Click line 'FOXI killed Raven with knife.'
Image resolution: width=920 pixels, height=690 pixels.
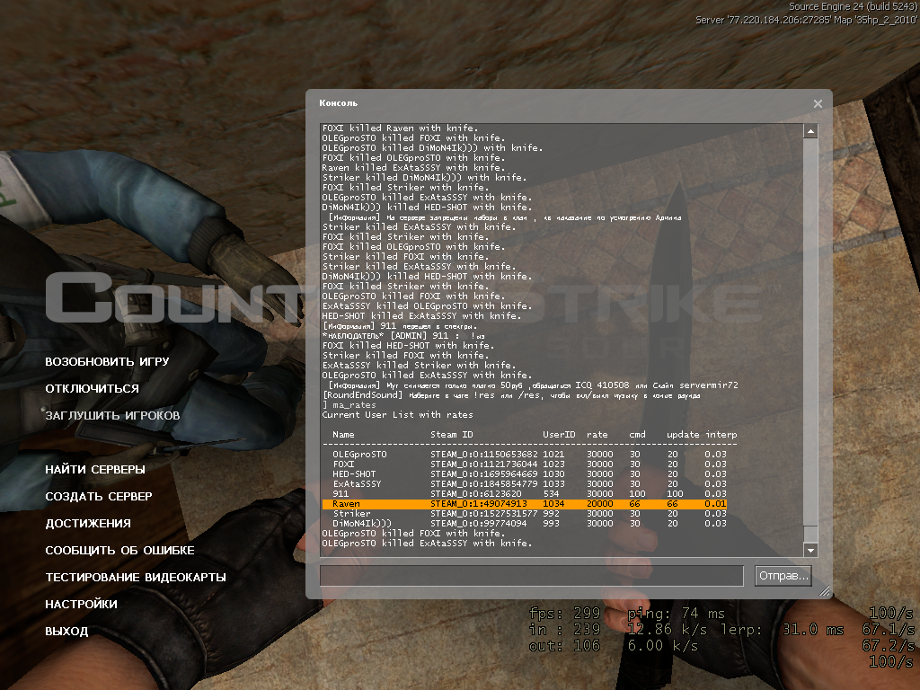pyautogui.click(x=400, y=128)
